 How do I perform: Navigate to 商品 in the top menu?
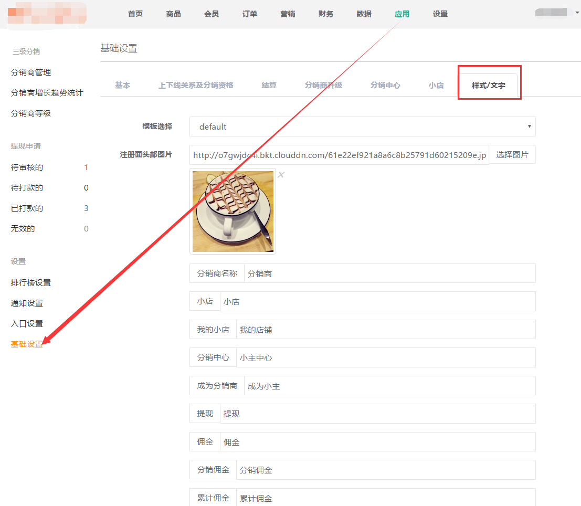[x=173, y=14]
